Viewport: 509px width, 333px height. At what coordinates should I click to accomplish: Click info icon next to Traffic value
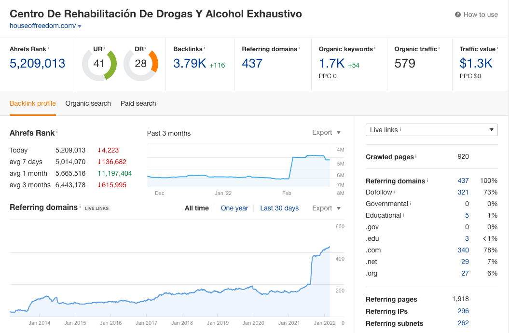497,48
